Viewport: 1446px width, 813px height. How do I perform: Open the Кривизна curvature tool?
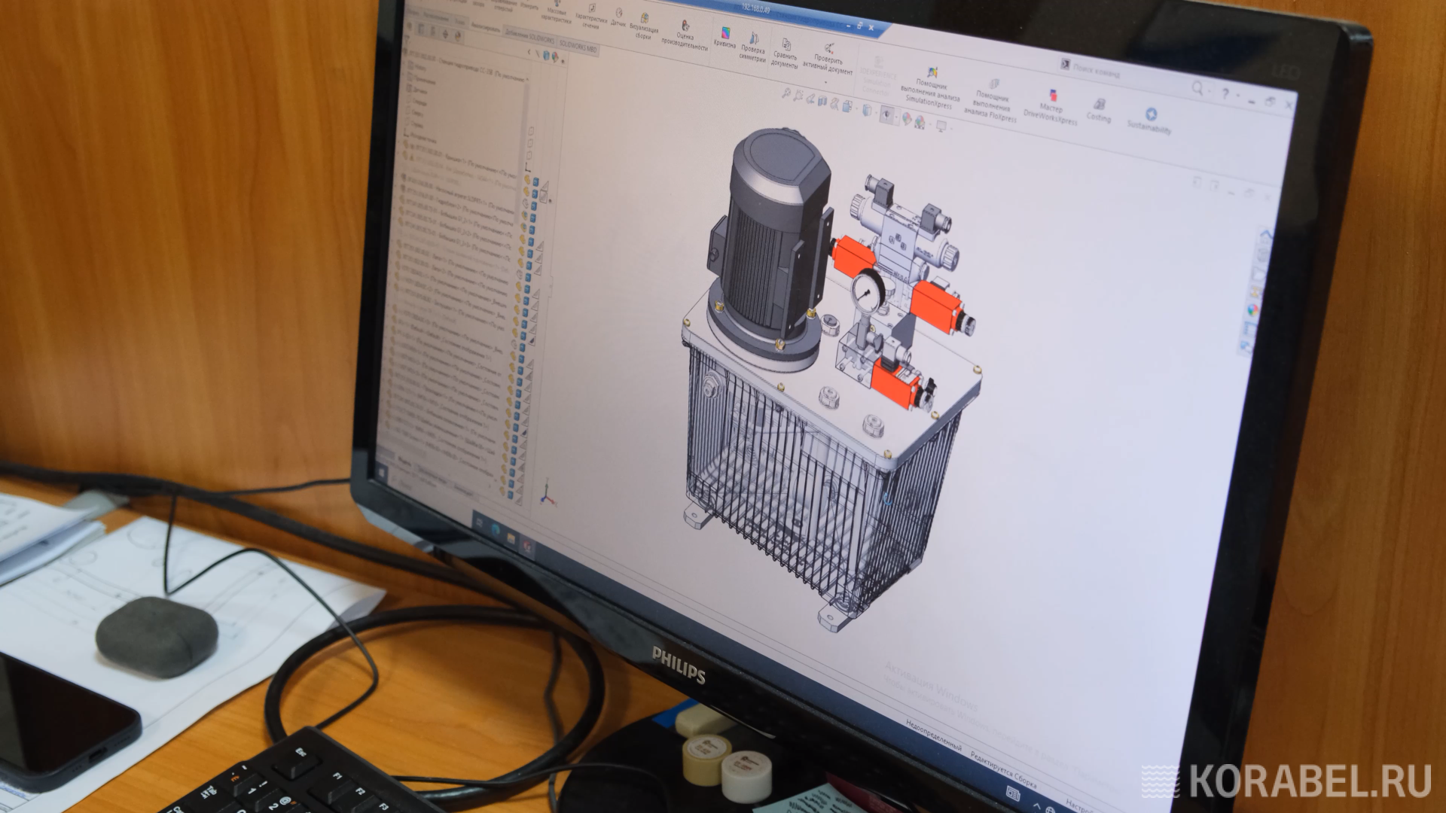click(725, 36)
